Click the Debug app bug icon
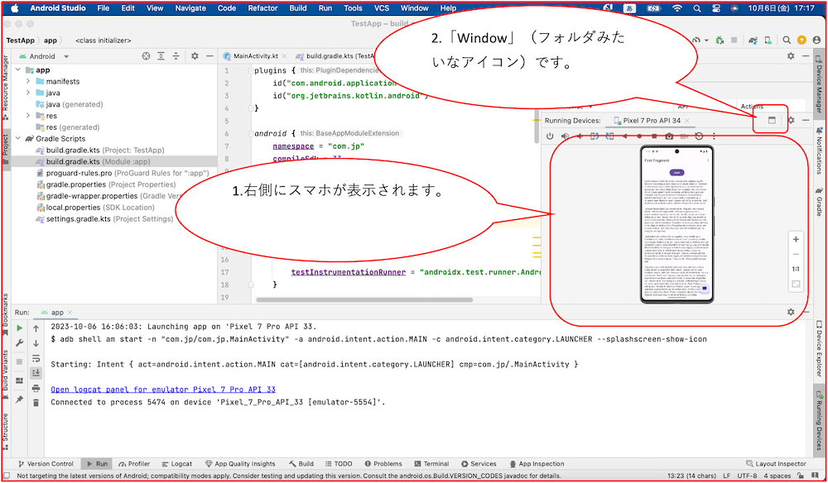 pyautogui.click(x=720, y=40)
